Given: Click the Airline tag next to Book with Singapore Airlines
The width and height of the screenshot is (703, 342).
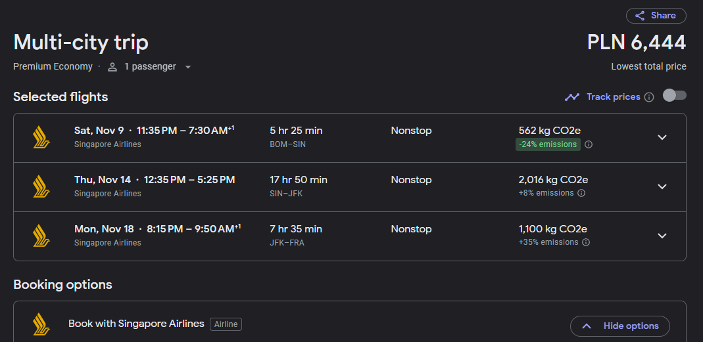Looking at the screenshot, I should tap(226, 324).
